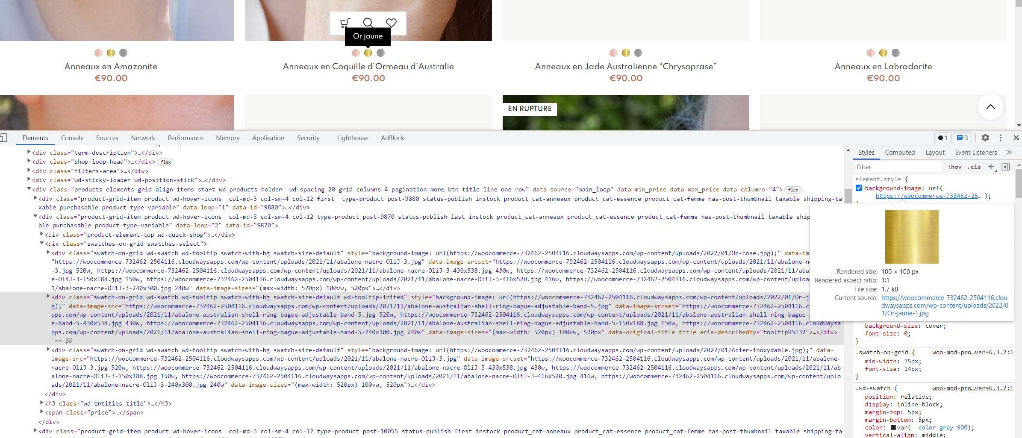Add a new style rule with plus icon
The image size is (1022, 438).
(991, 167)
